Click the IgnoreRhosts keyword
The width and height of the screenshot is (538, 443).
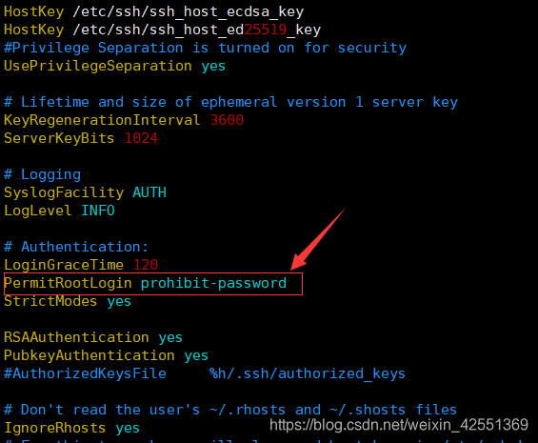click(x=55, y=429)
